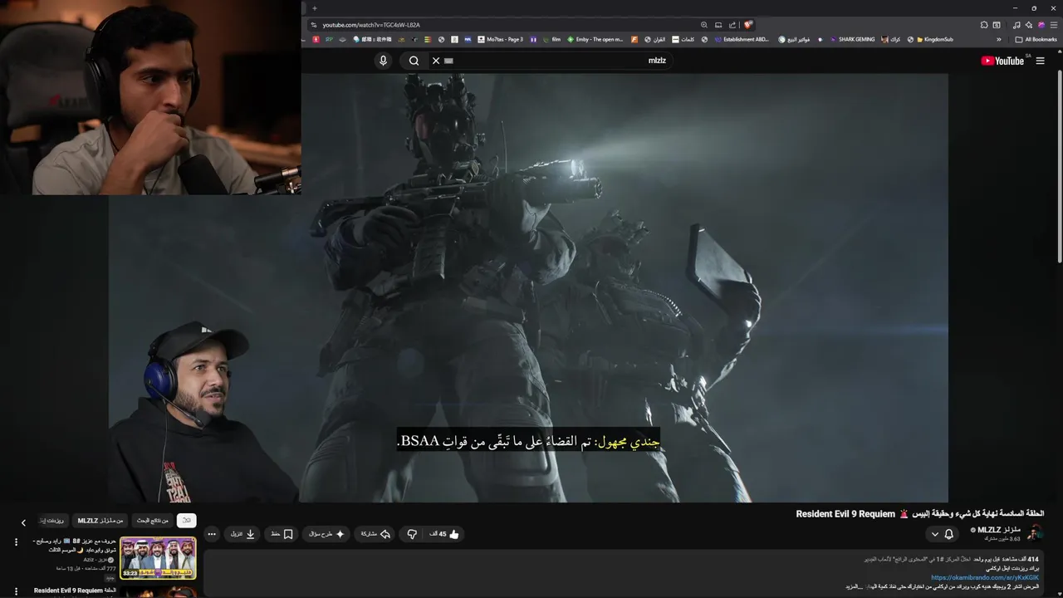Click the share page icon in the address bar
Screen dimensions: 1063x598
(732, 25)
